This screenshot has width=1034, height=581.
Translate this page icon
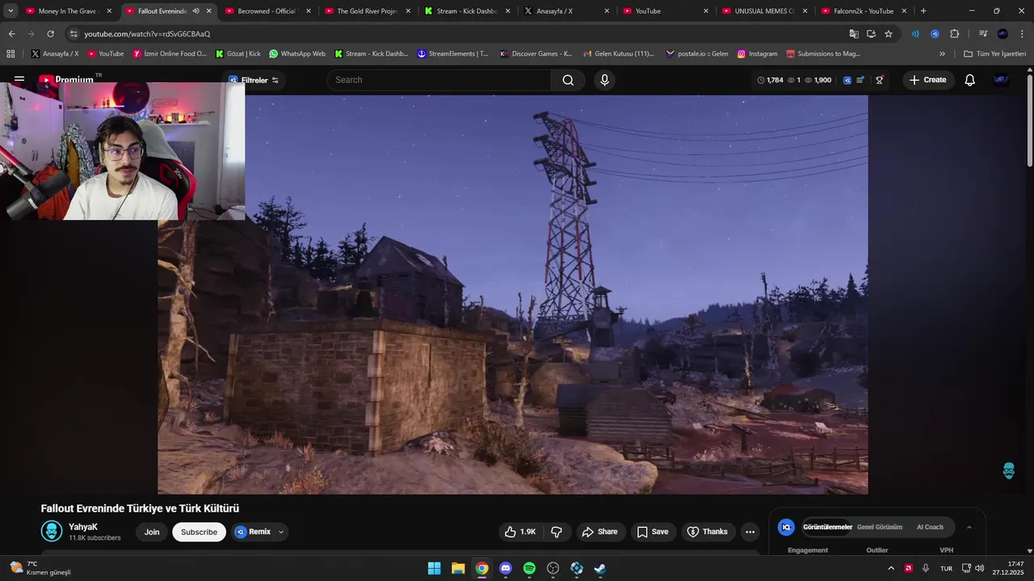(854, 34)
